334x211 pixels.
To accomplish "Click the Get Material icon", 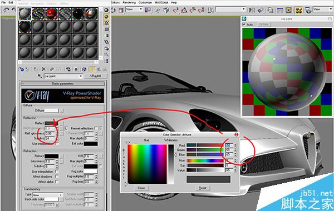I will [x=22, y=69].
